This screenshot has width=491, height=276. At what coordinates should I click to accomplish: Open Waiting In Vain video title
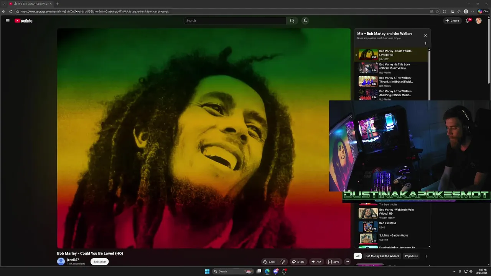[396, 212]
